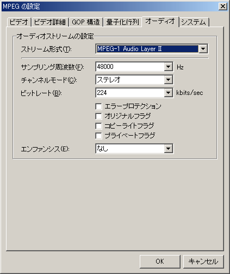Expand the エンファシス dropdown arrow
The image size is (230, 274).
pyautogui.click(x=169, y=149)
